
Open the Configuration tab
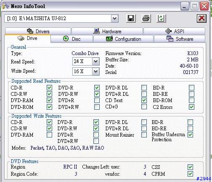[x=123, y=39]
